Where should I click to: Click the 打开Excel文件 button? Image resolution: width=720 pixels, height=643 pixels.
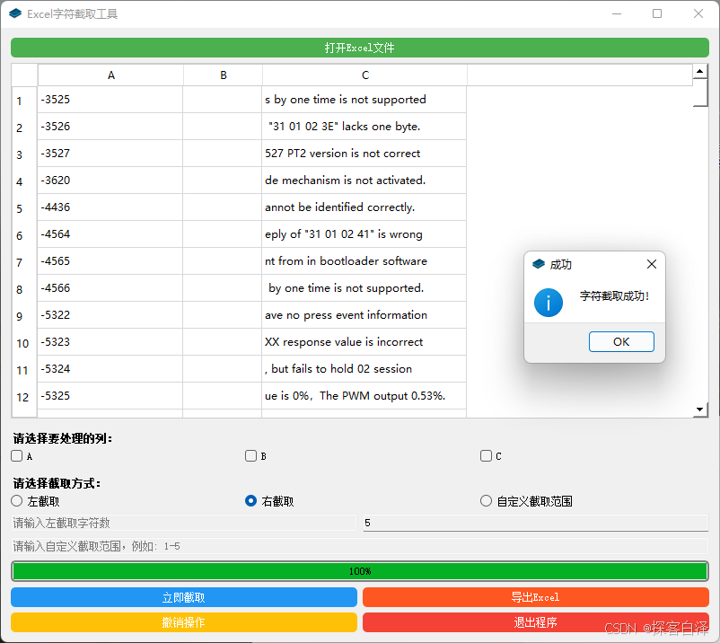tap(359, 48)
